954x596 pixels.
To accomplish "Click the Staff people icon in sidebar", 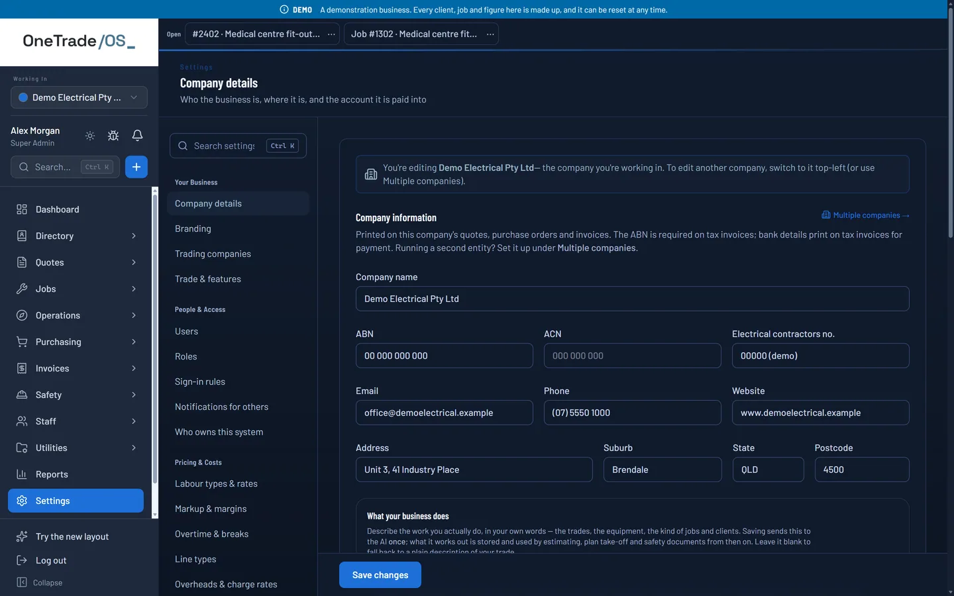I will coord(22,421).
